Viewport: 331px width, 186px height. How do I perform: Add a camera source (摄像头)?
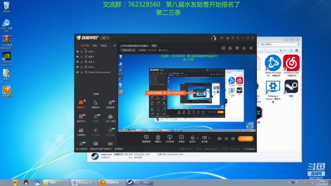coord(158,139)
